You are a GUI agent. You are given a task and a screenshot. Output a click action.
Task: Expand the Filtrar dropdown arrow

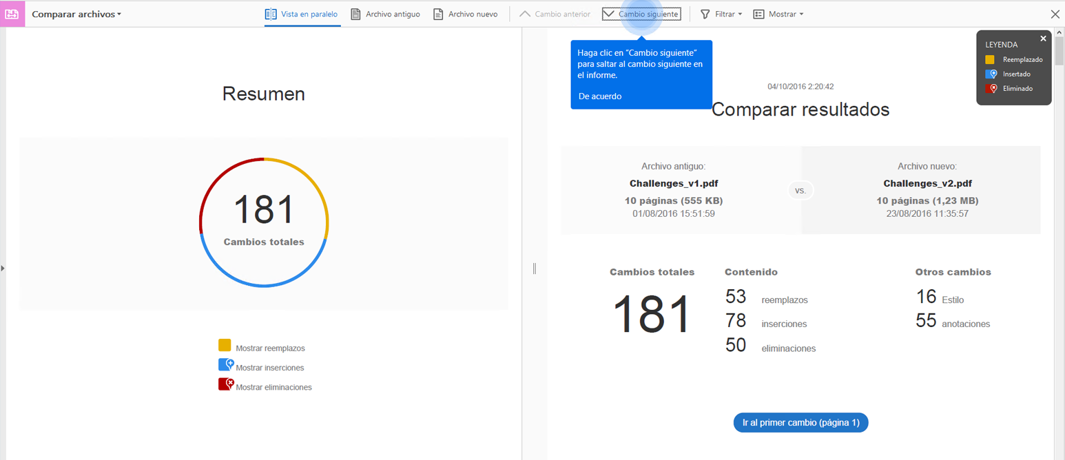tap(740, 14)
